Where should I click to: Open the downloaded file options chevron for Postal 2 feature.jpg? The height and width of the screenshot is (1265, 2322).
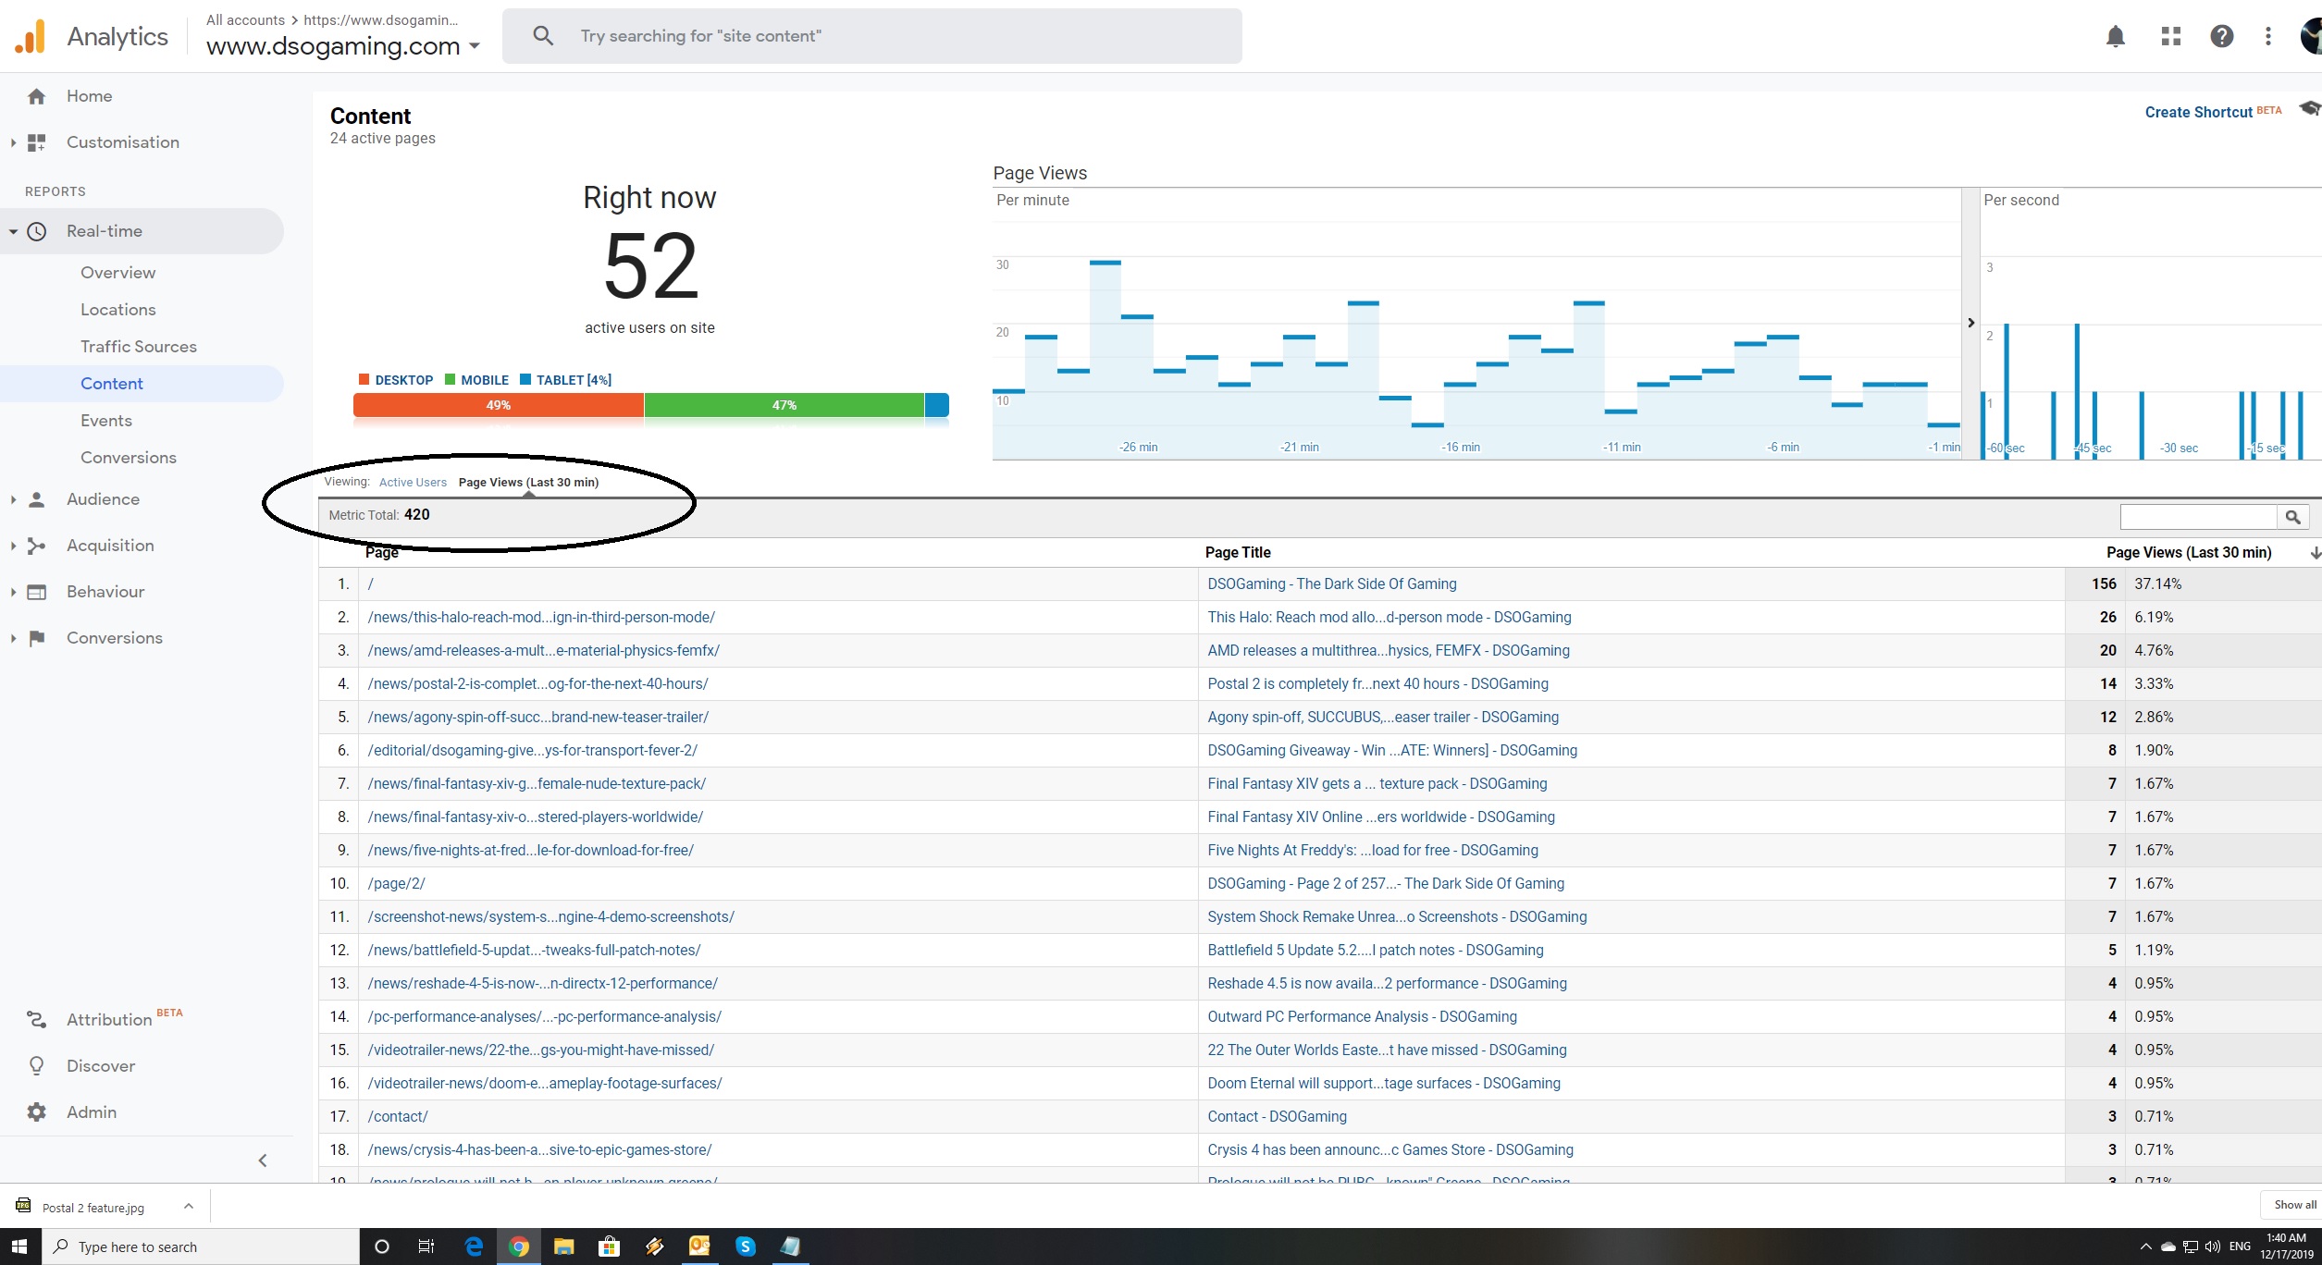pos(189,1206)
